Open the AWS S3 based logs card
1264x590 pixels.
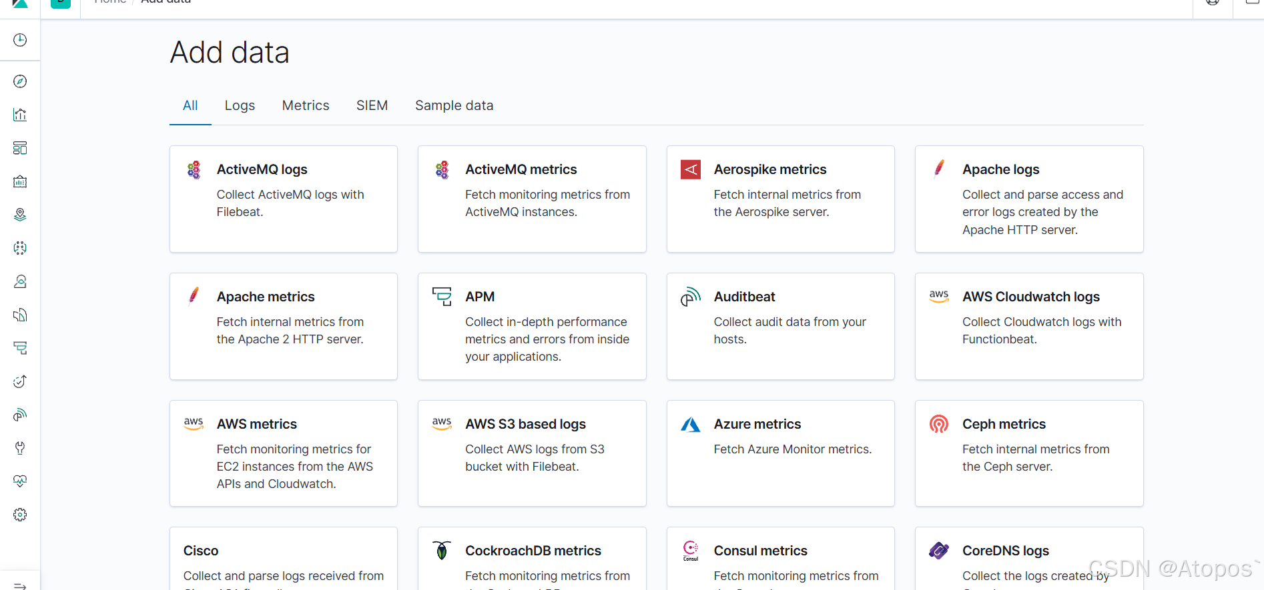(532, 453)
